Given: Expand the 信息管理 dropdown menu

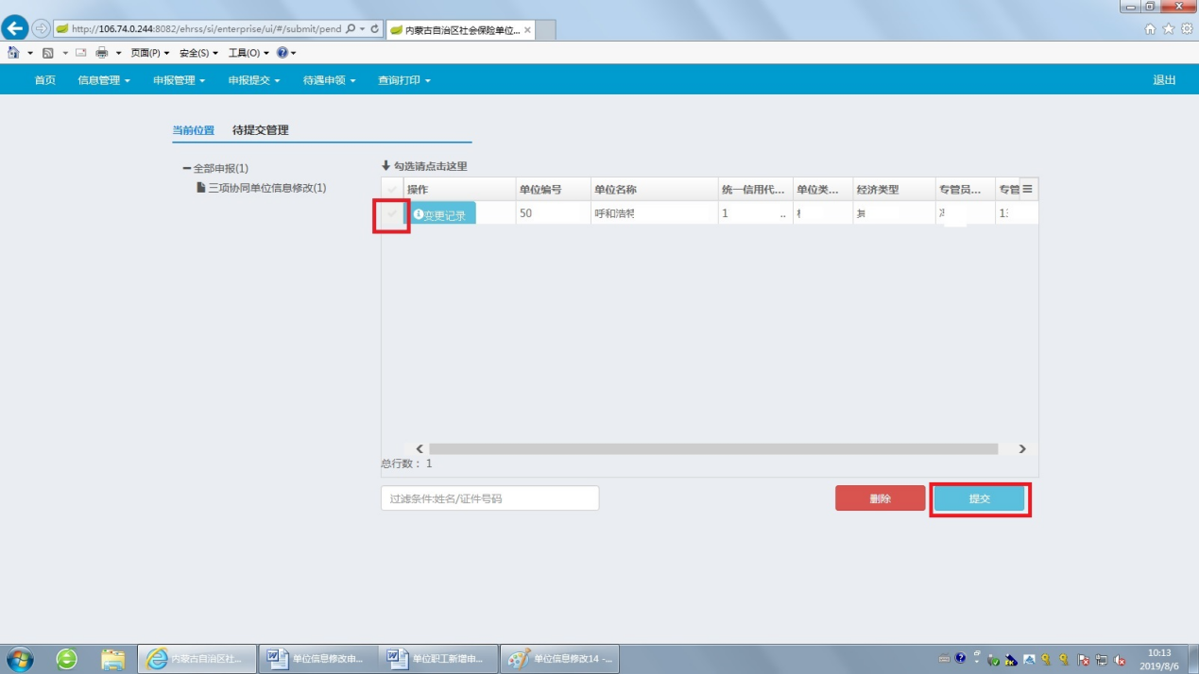Looking at the screenshot, I should (x=104, y=80).
